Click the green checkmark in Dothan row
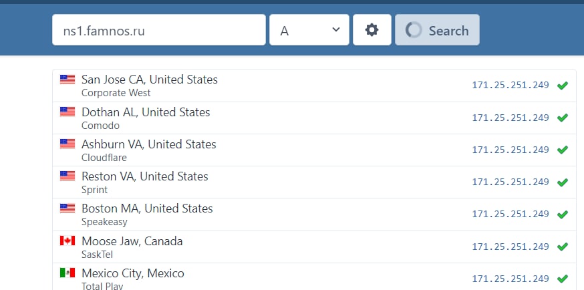Viewport: 584px width, 290px height. click(x=563, y=118)
